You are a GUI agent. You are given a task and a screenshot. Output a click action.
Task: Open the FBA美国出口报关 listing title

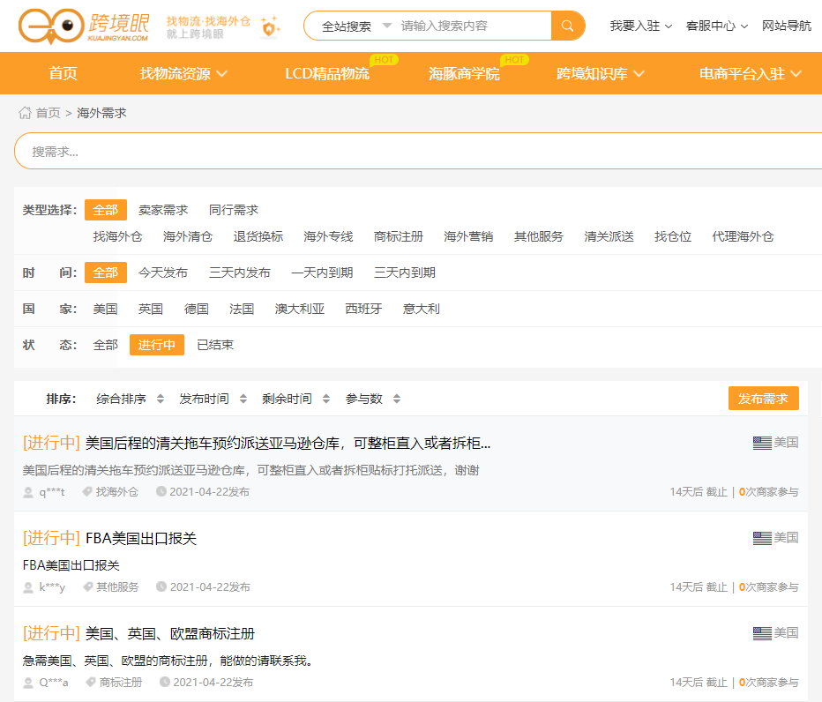coord(141,538)
